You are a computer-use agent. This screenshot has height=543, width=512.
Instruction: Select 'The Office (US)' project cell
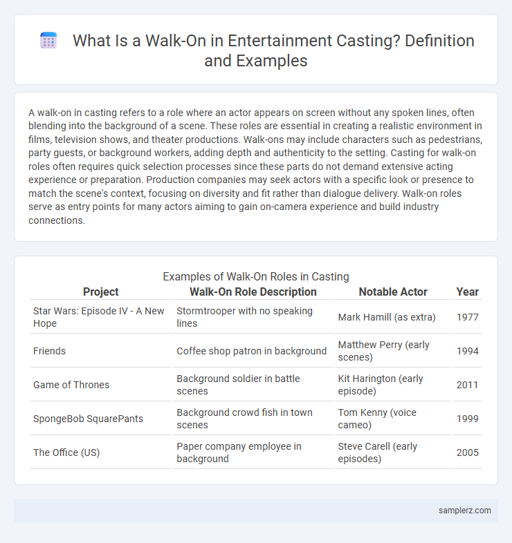coord(100,452)
